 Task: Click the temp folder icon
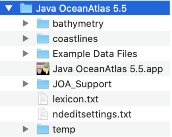pos(43,129)
